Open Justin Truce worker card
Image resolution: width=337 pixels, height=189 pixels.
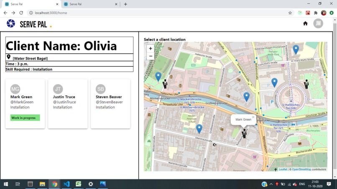click(x=68, y=104)
